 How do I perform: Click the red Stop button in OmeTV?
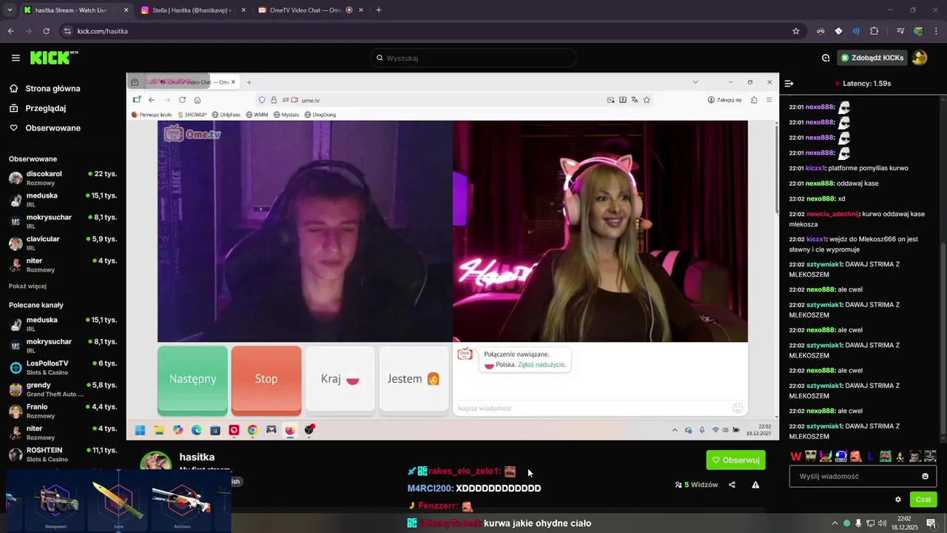tap(266, 379)
